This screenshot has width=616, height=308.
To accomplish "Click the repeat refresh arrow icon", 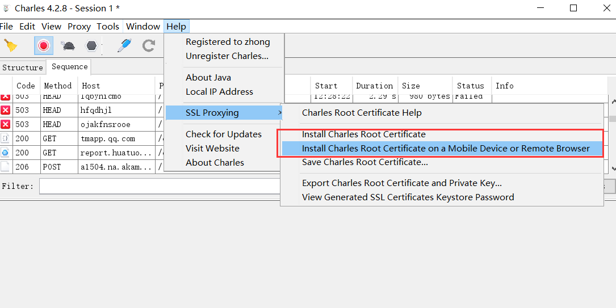I will point(149,46).
